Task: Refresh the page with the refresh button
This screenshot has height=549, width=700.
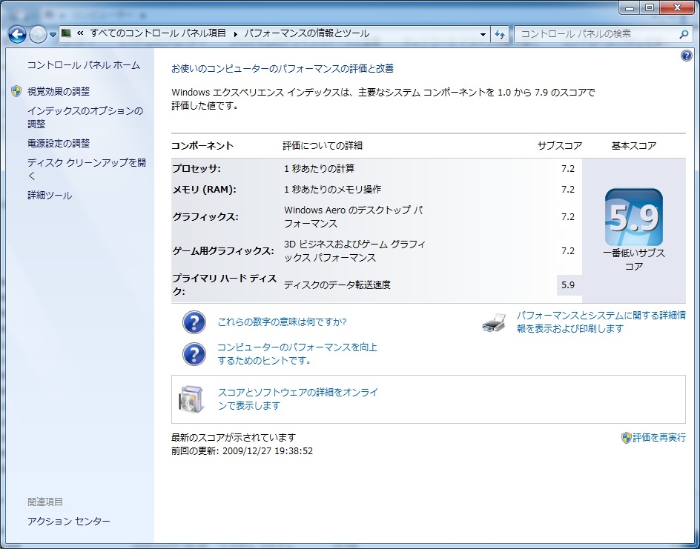Action: coord(500,34)
